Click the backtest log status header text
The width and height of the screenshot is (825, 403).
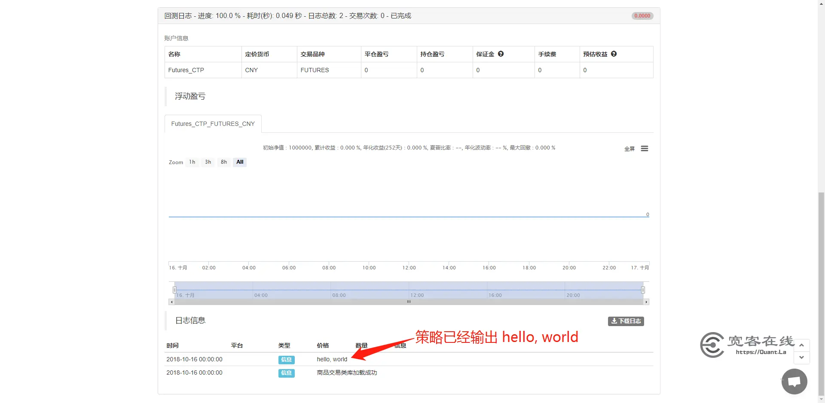287,16
